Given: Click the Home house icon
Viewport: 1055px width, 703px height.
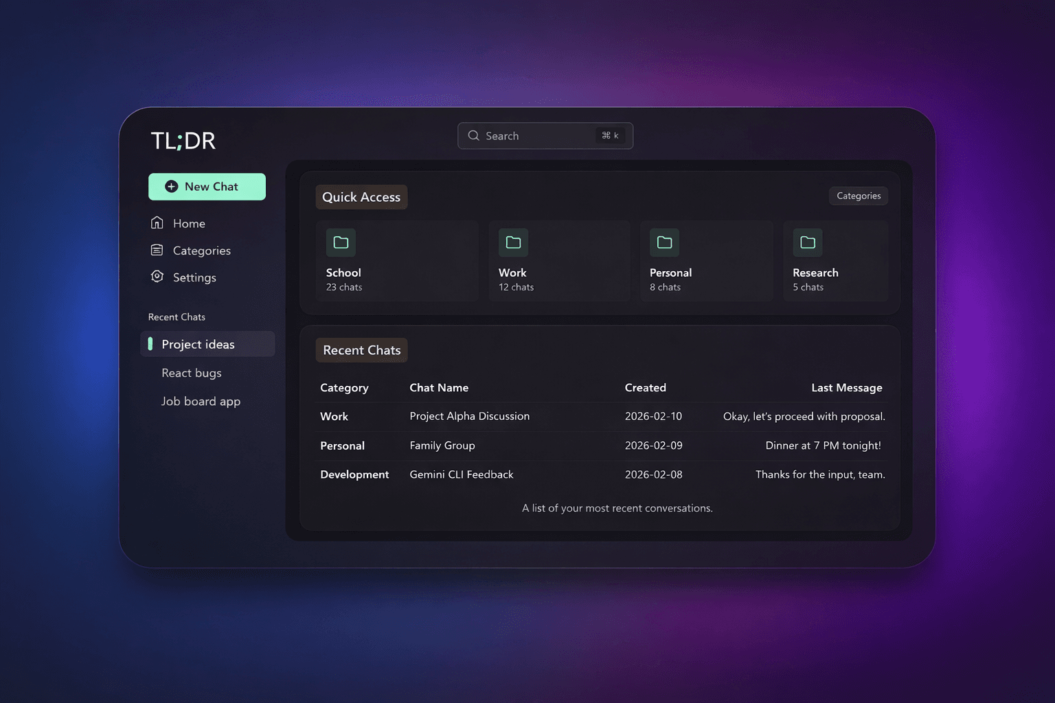Looking at the screenshot, I should coord(157,223).
